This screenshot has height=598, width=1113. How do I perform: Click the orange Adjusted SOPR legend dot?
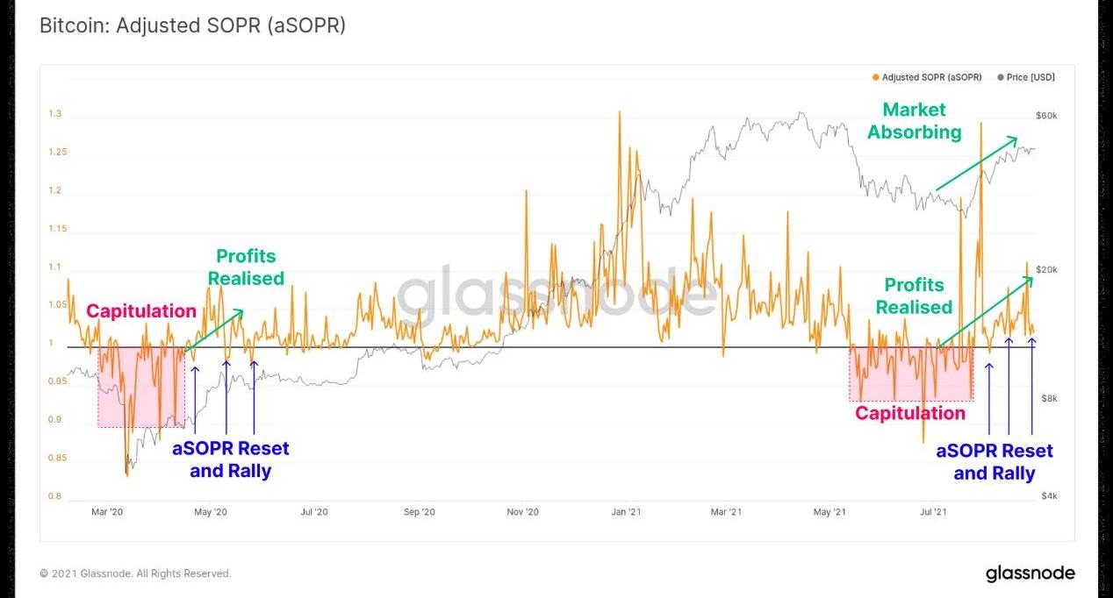tap(875, 78)
